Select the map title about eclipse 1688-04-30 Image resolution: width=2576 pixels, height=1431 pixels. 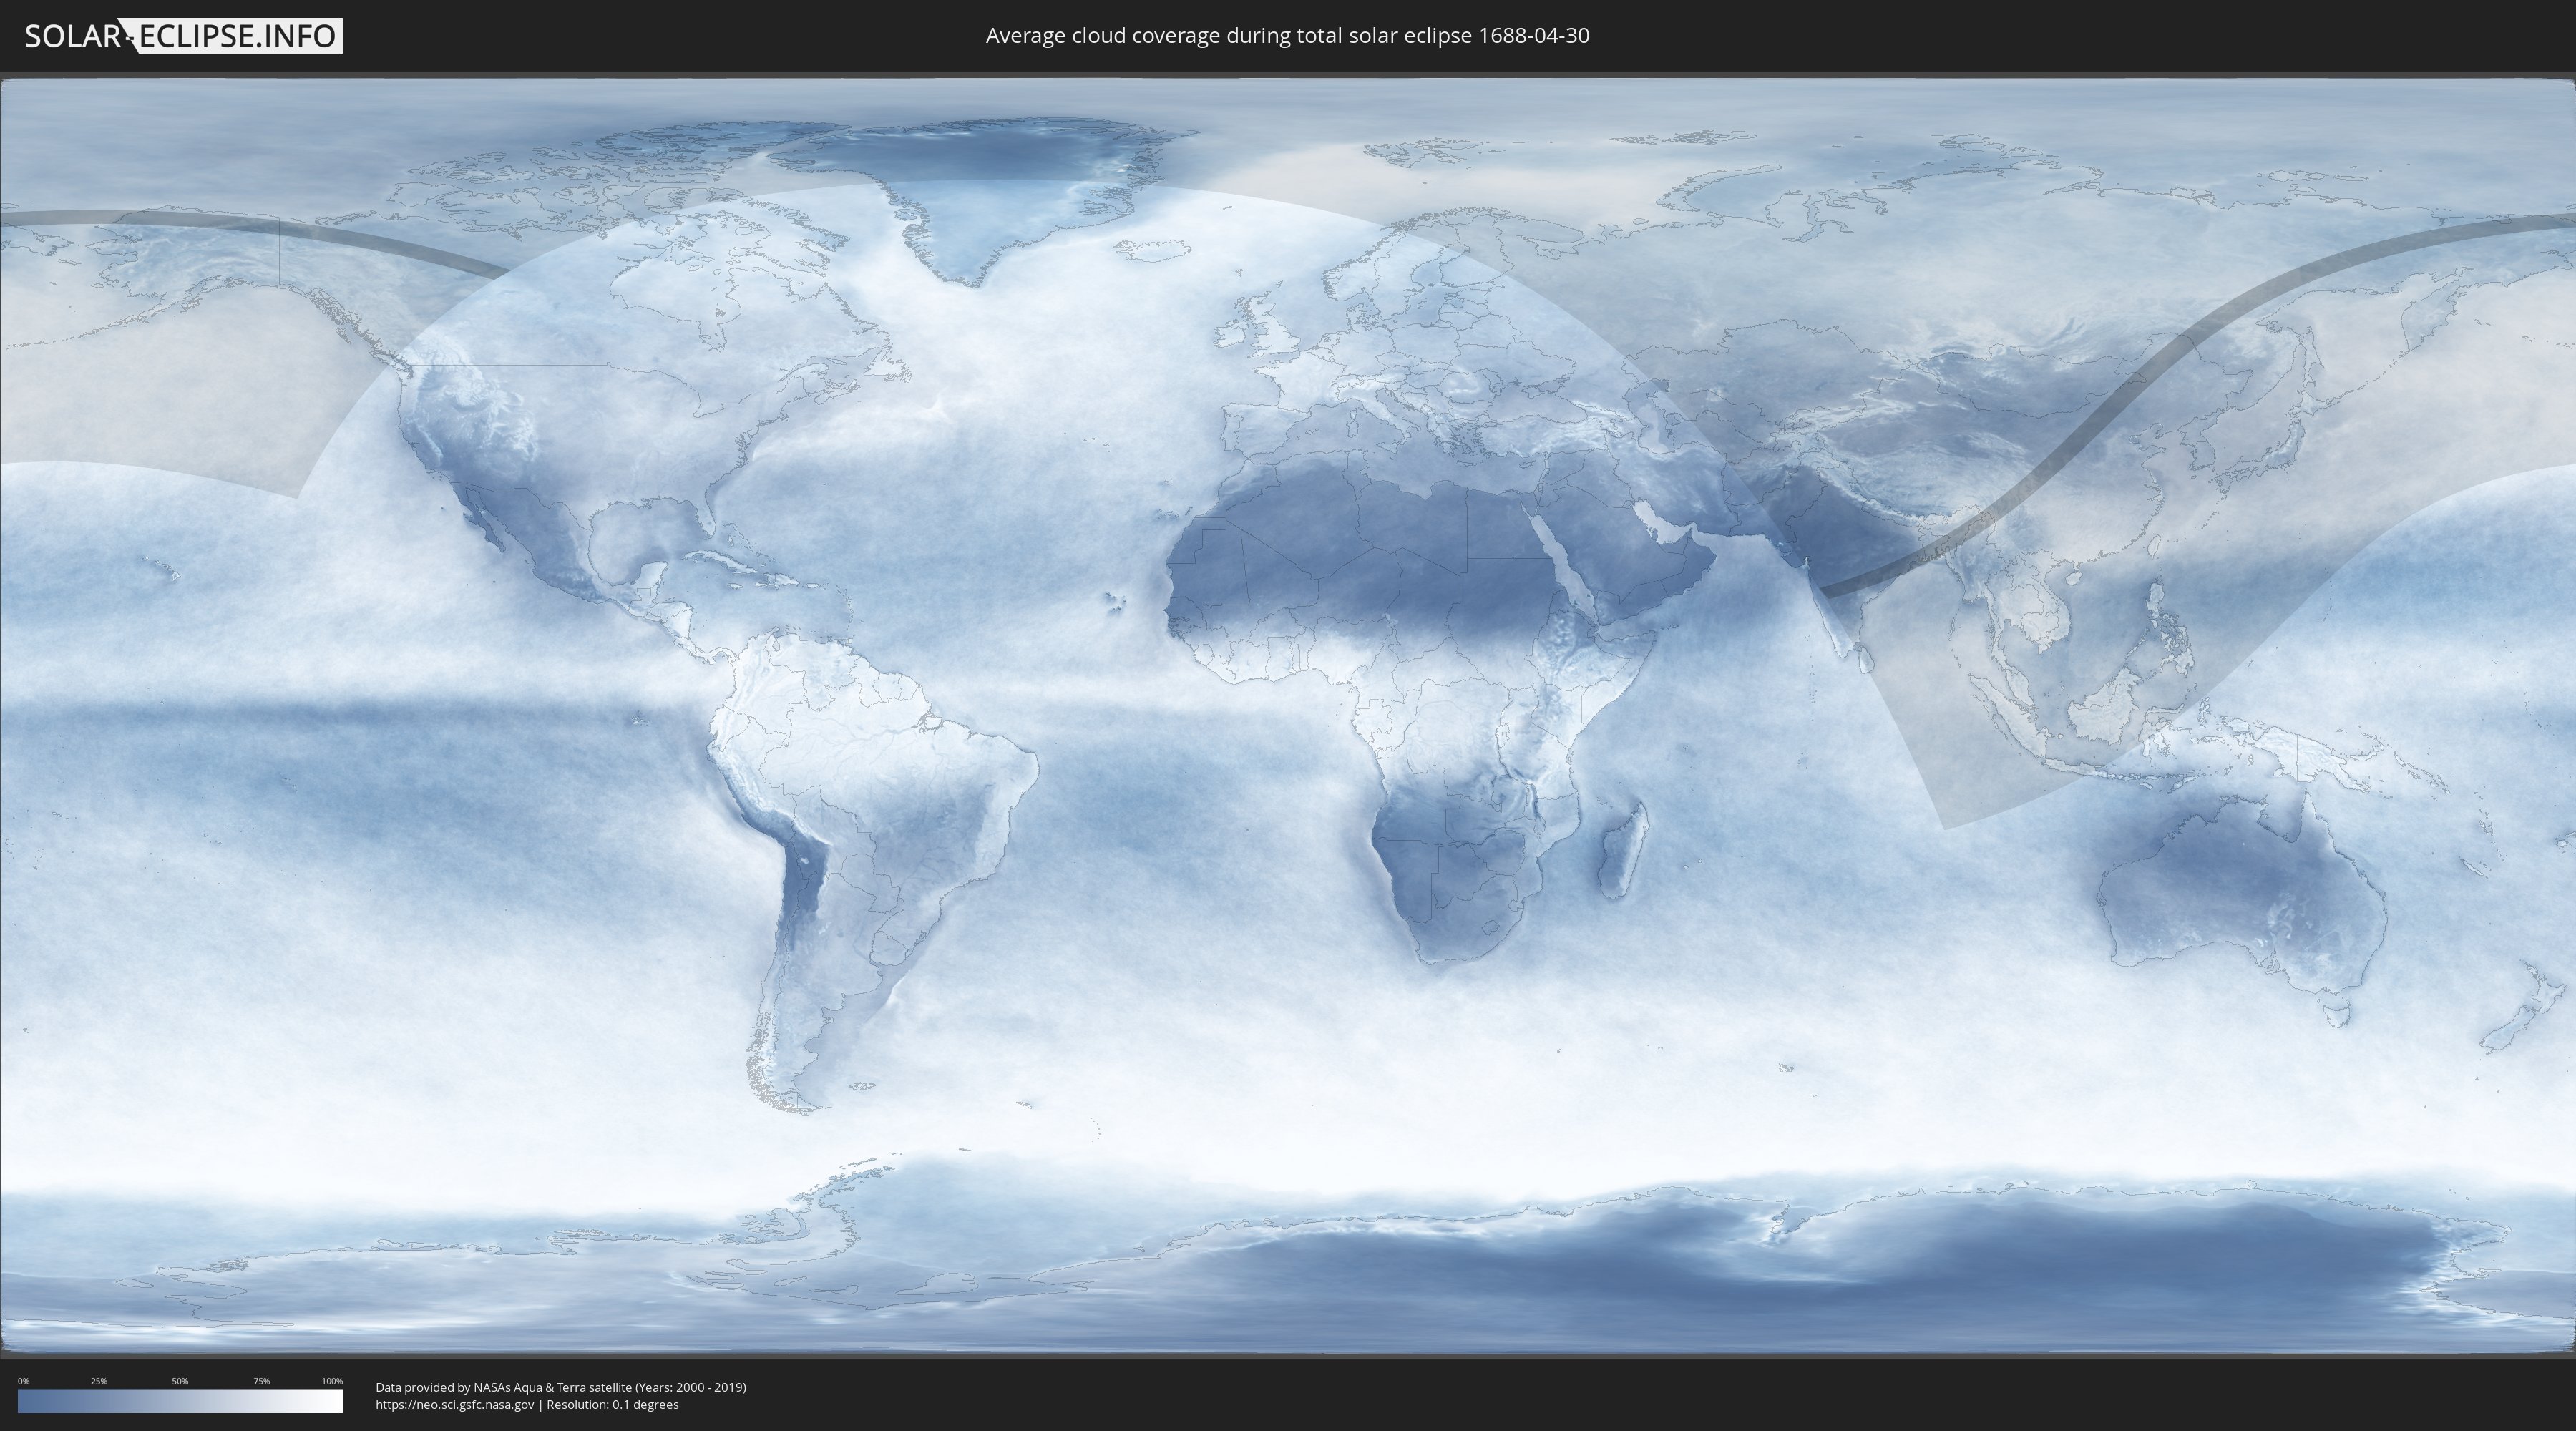(1287, 36)
